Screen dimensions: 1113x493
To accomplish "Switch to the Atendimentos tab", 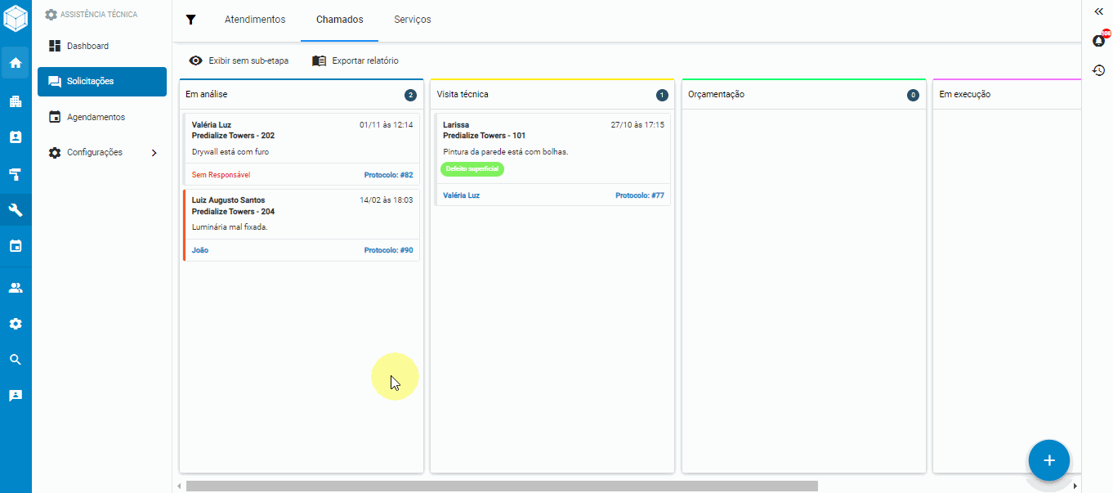I will 255,20.
